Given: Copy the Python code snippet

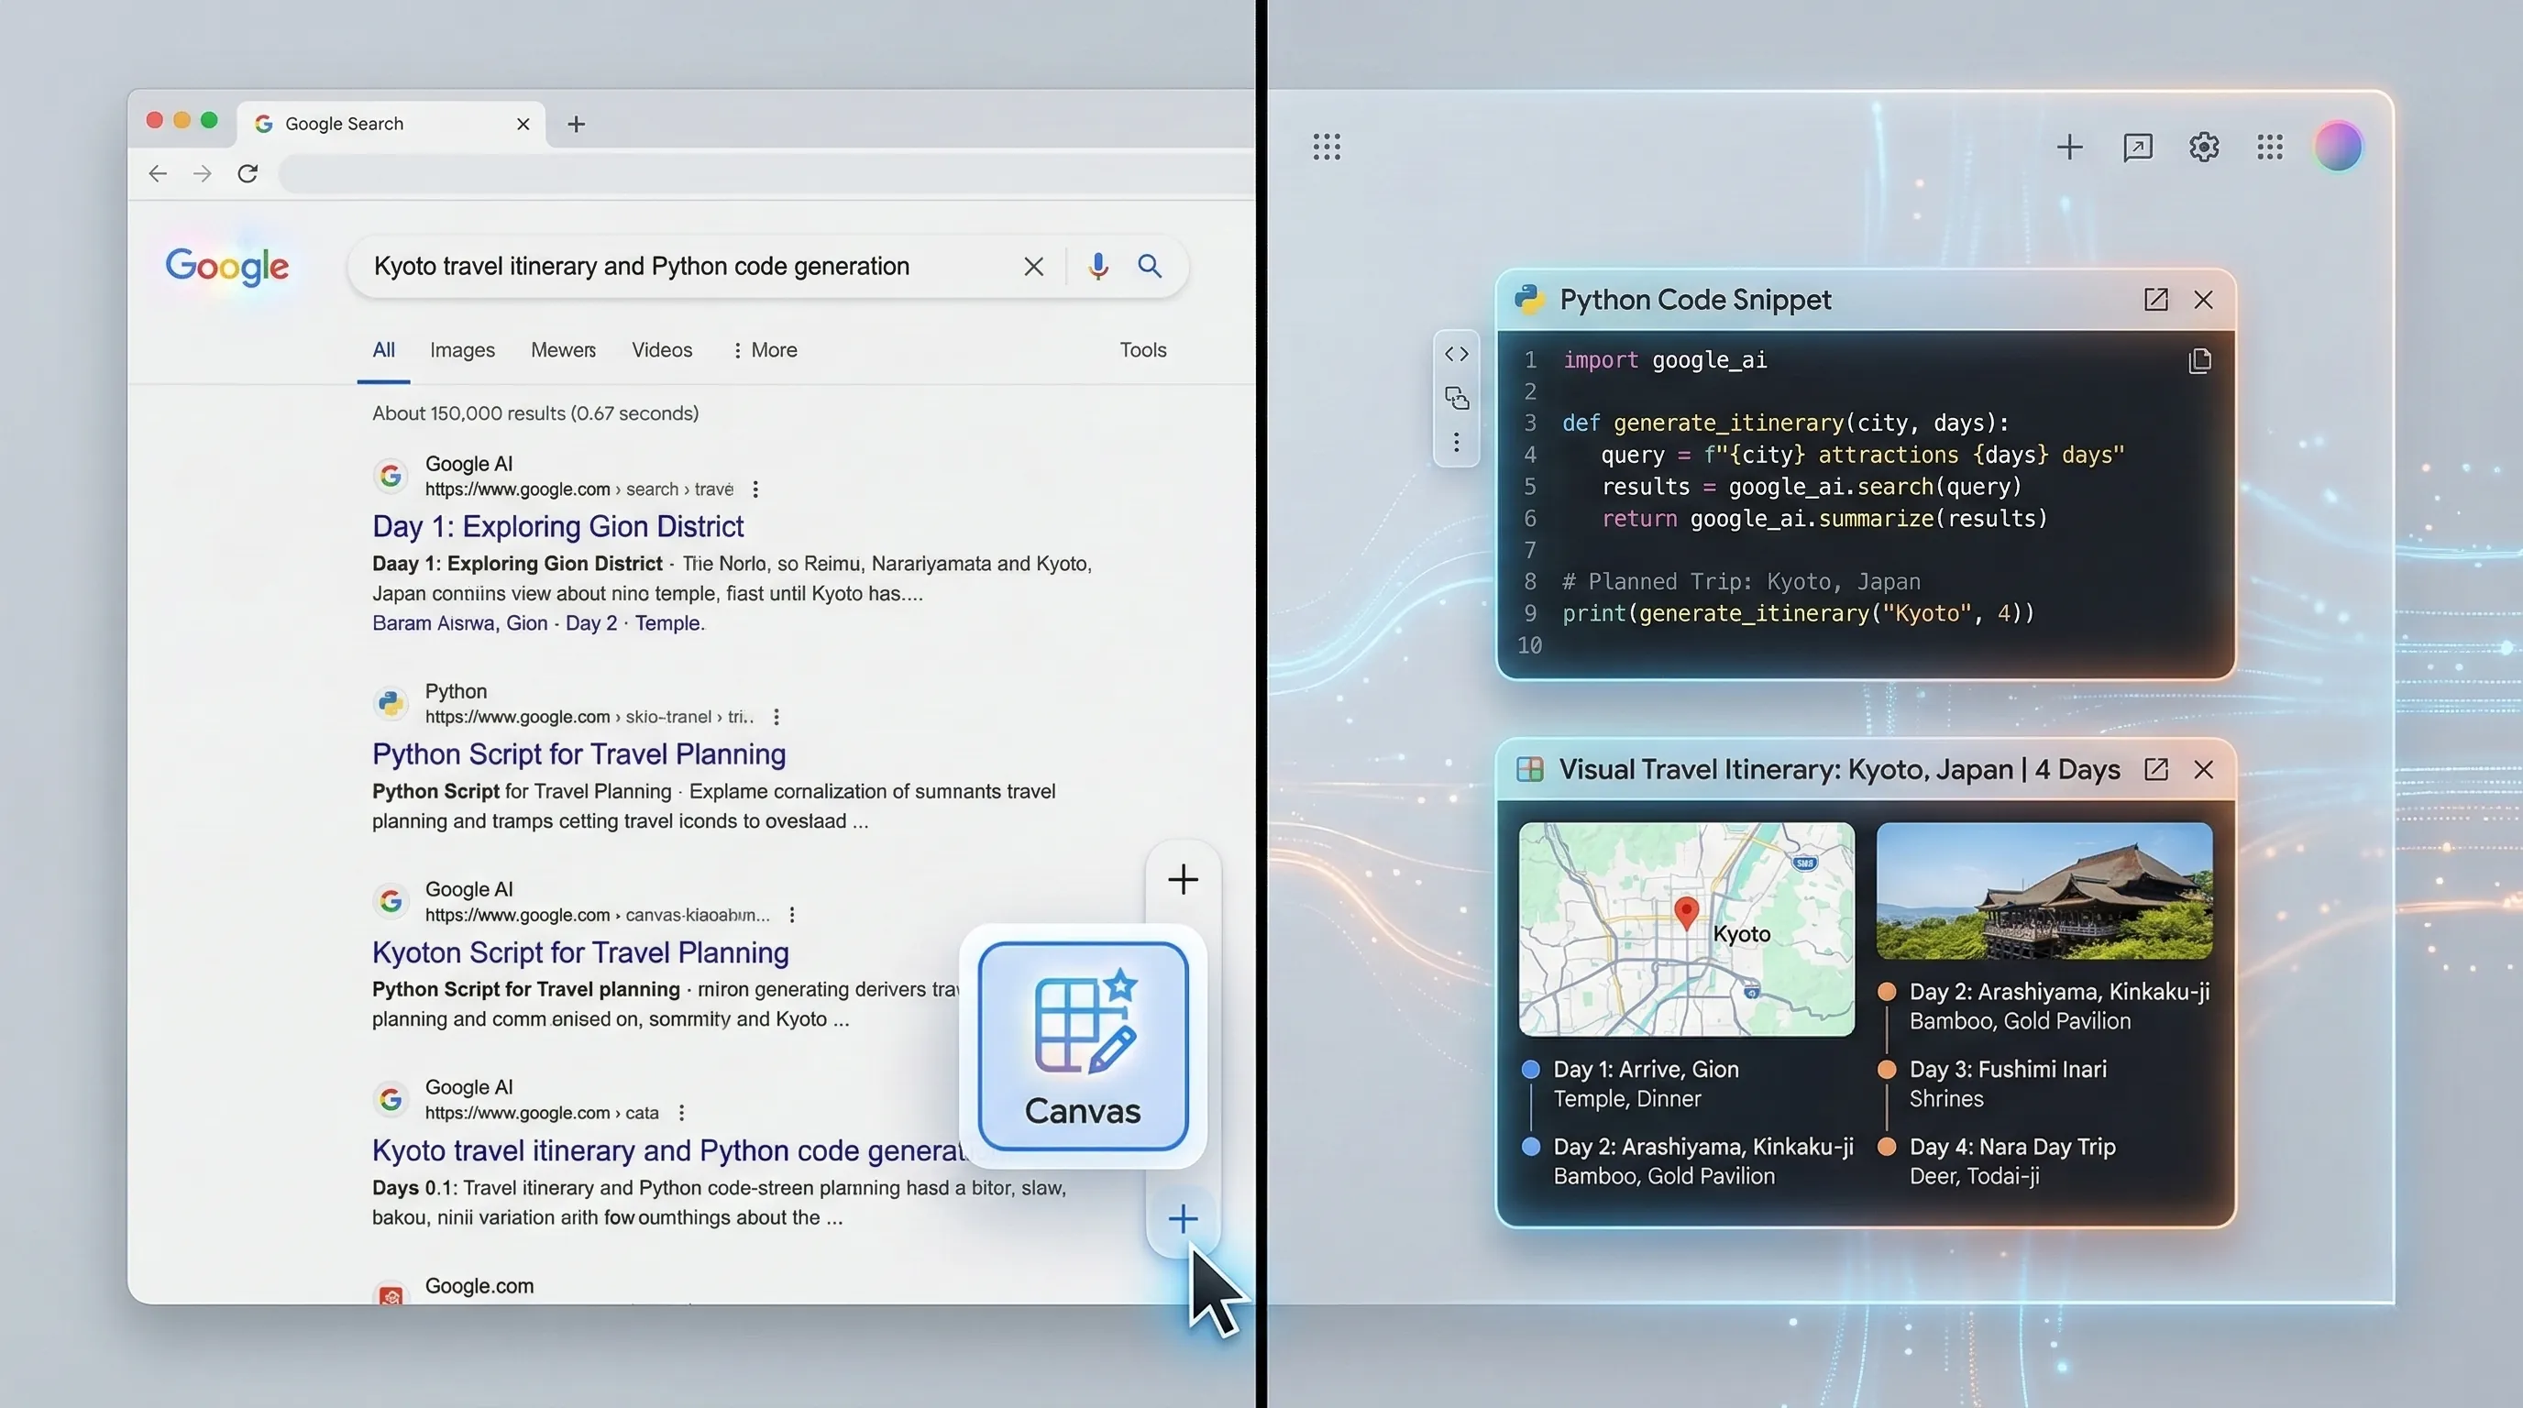Looking at the screenshot, I should coord(2199,361).
